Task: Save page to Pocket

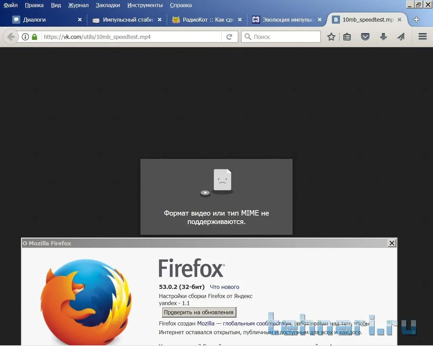Action: click(x=365, y=37)
